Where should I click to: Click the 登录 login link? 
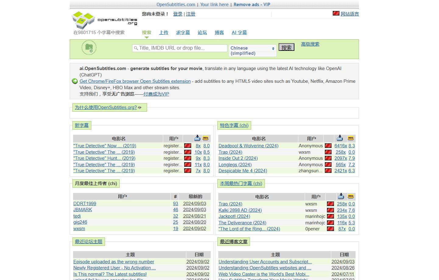pyautogui.click(x=177, y=14)
